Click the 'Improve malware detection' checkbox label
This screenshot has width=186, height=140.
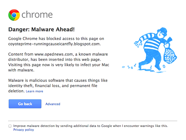point(90,126)
